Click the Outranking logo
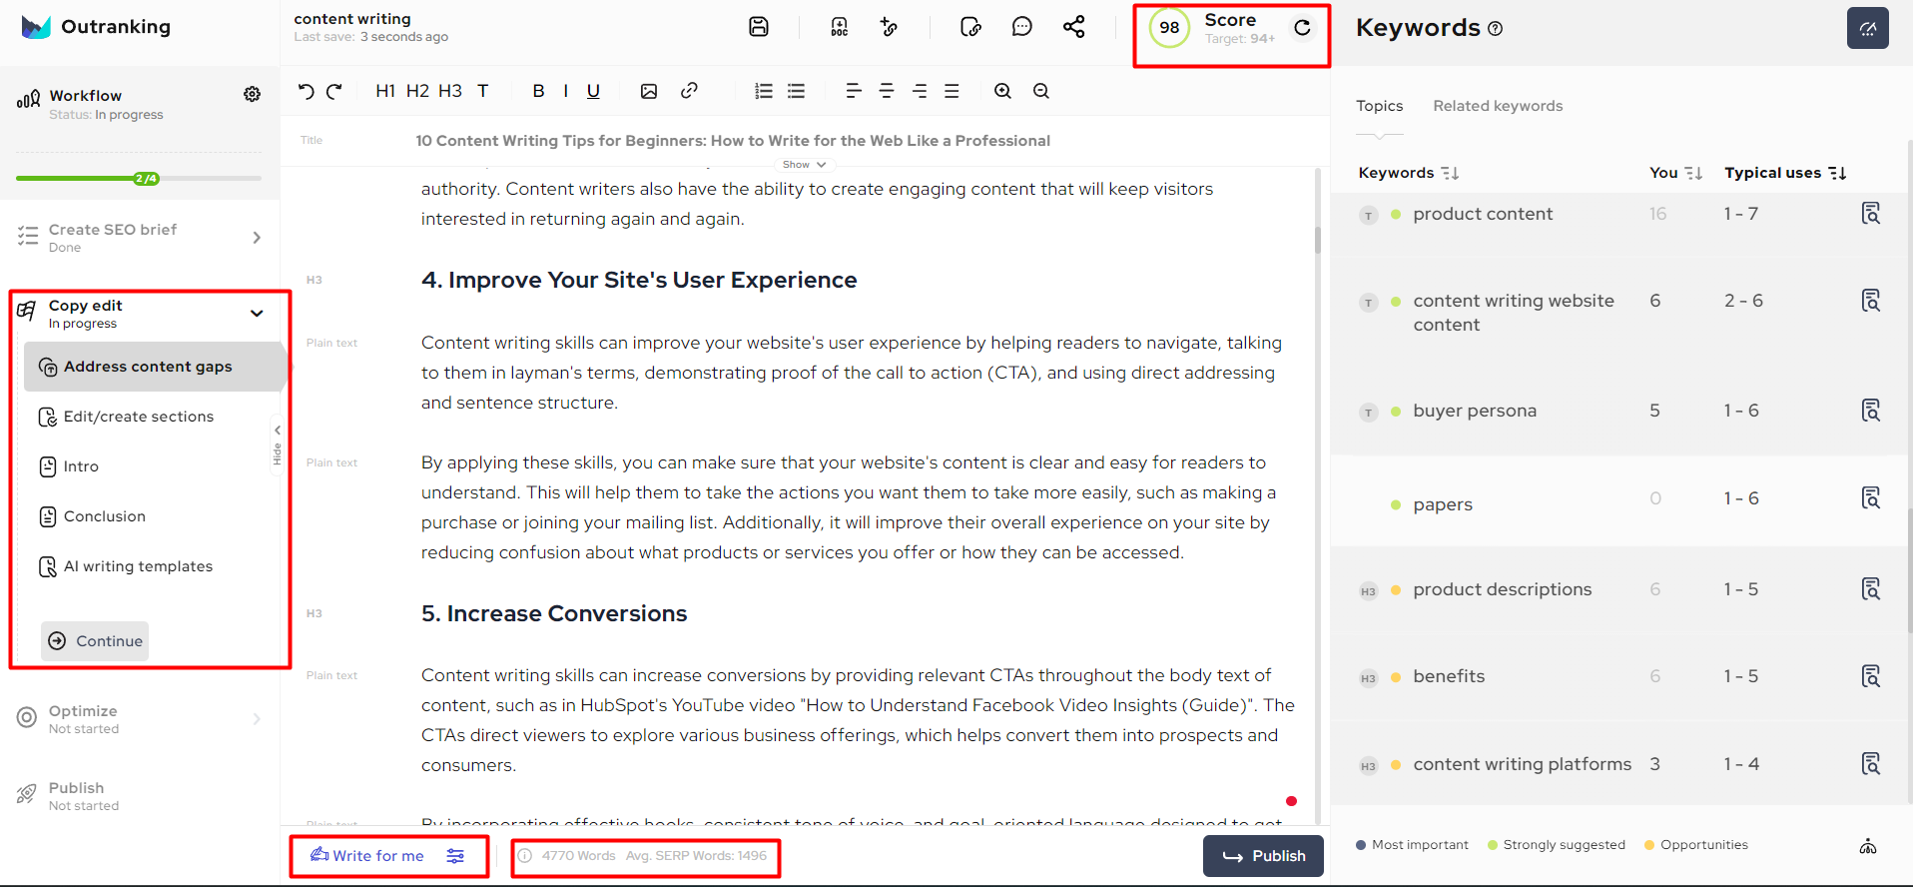 [96, 27]
